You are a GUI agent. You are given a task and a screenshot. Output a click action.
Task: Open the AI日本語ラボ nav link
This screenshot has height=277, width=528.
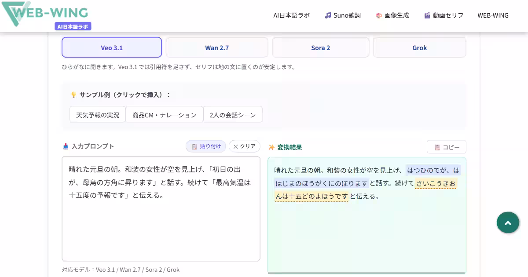pos(291,15)
